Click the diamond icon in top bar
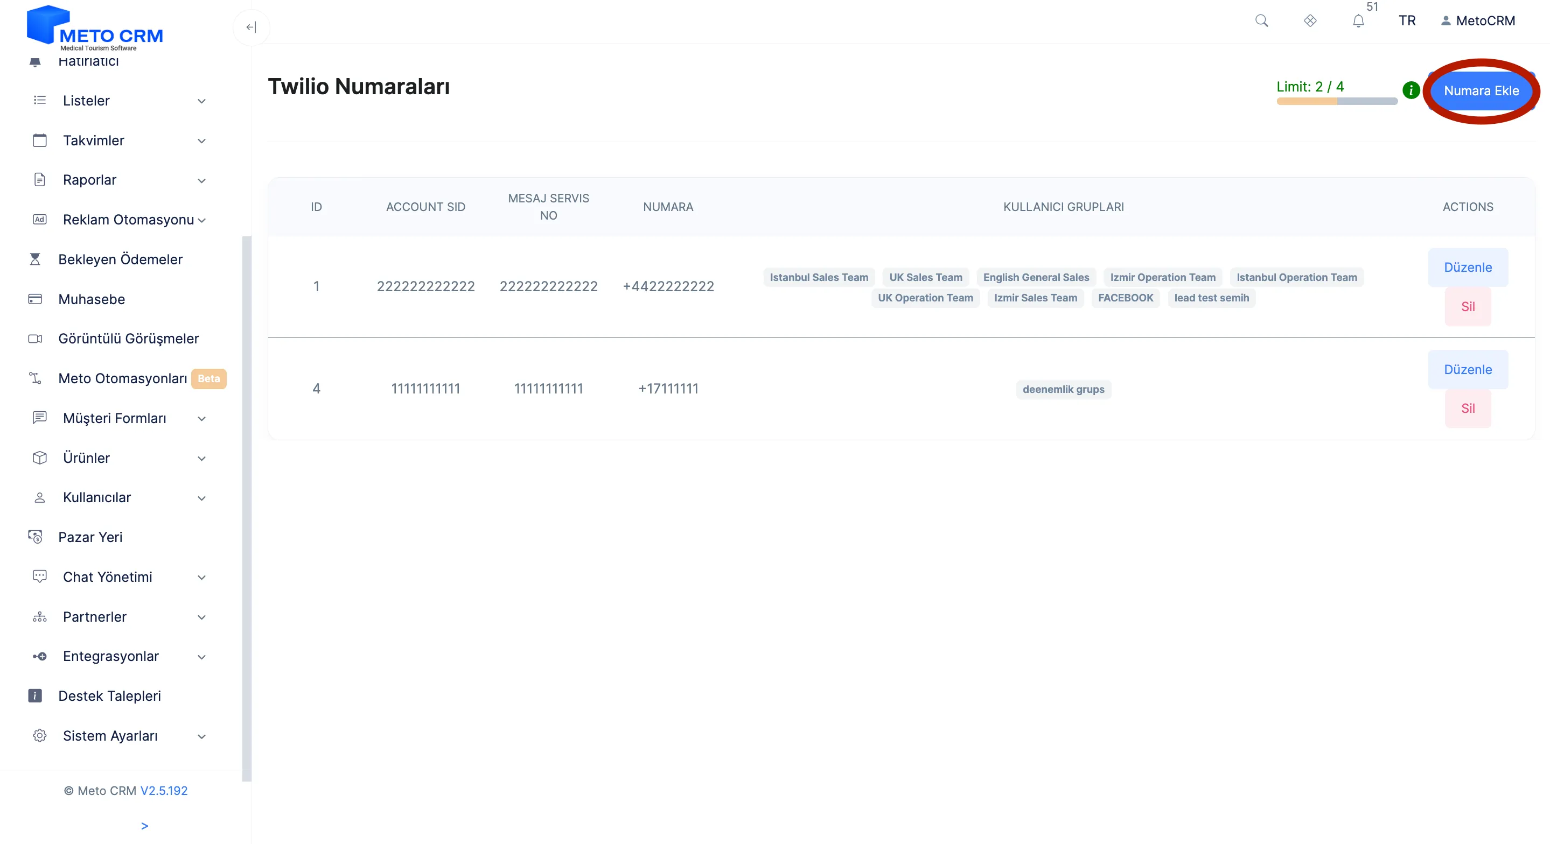 coord(1310,21)
